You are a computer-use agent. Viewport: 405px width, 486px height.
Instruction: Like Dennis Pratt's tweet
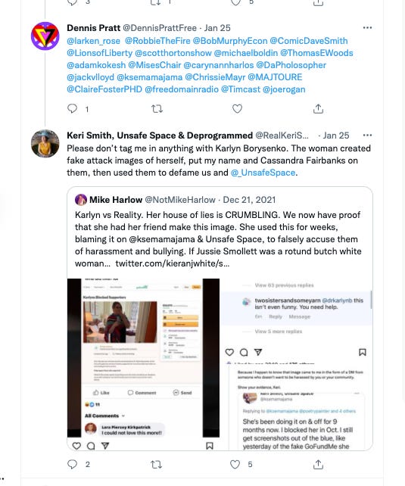[x=237, y=109]
